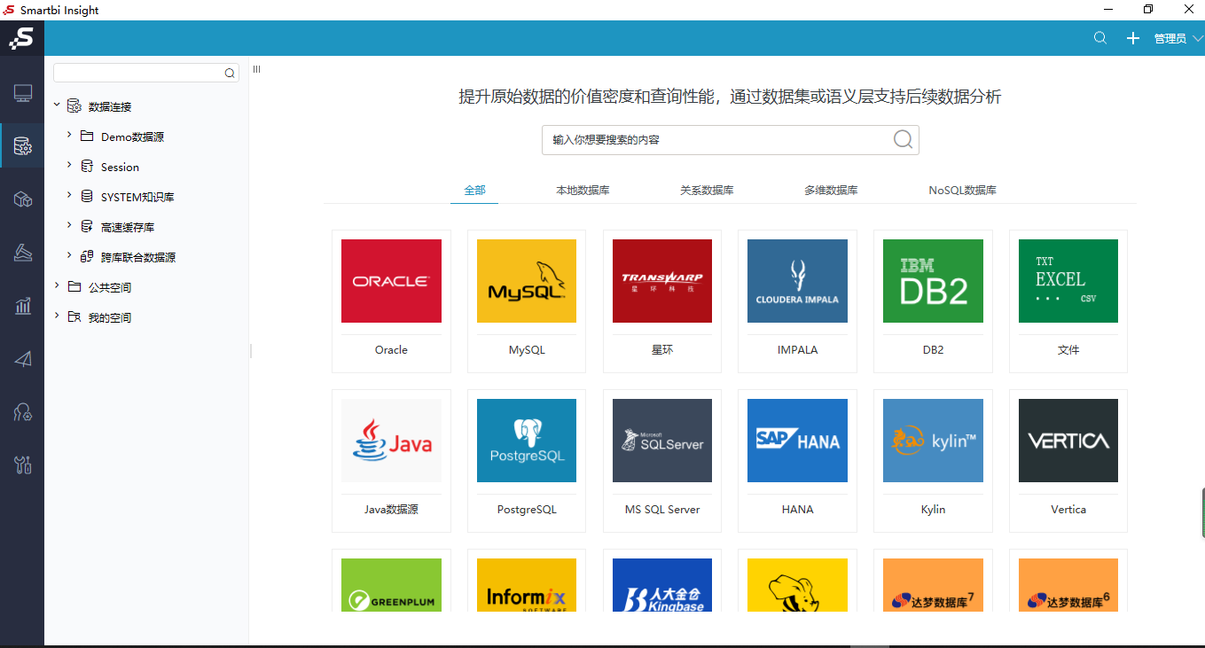Click the main data source search field
The image size is (1205, 648).
pyautogui.click(x=730, y=140)
